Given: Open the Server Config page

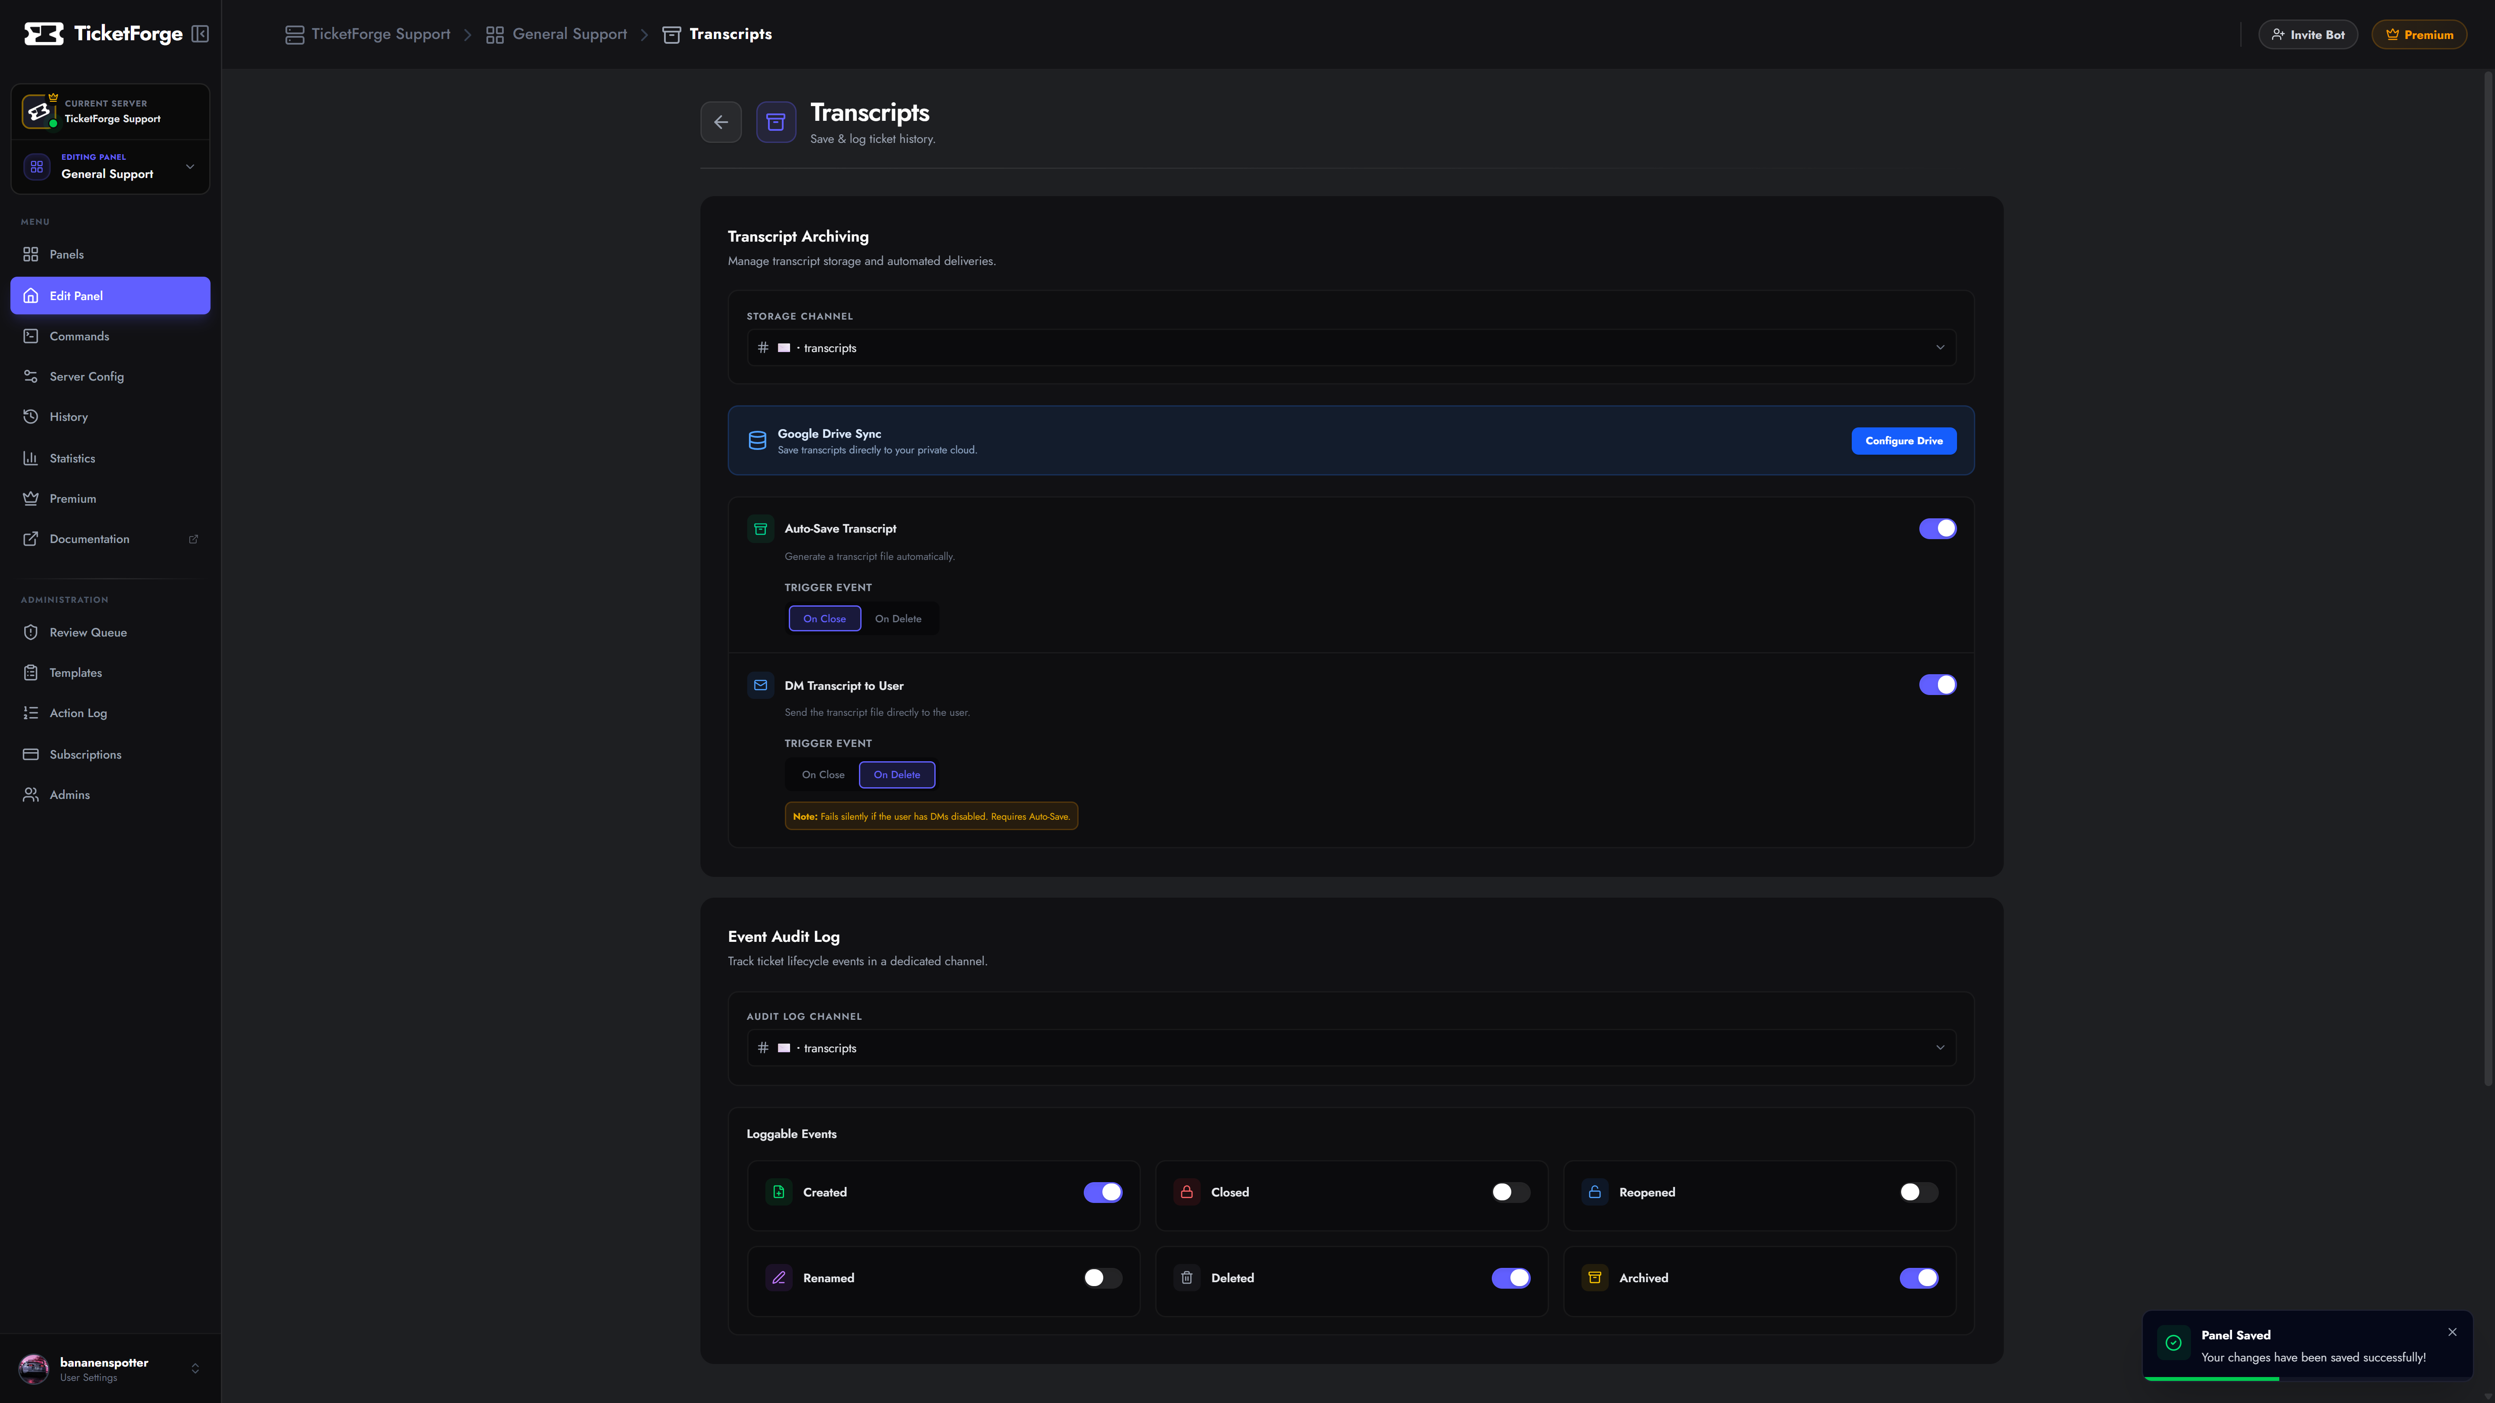Looking at the screenshot, I should tap(110, 377).
